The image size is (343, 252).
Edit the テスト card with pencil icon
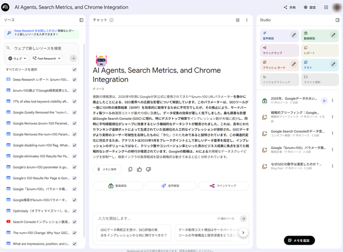click(333, 64)
